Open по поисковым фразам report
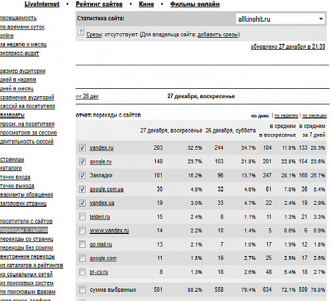The height and width of the screenshot is (301, 331). click(x=28, y=292)
